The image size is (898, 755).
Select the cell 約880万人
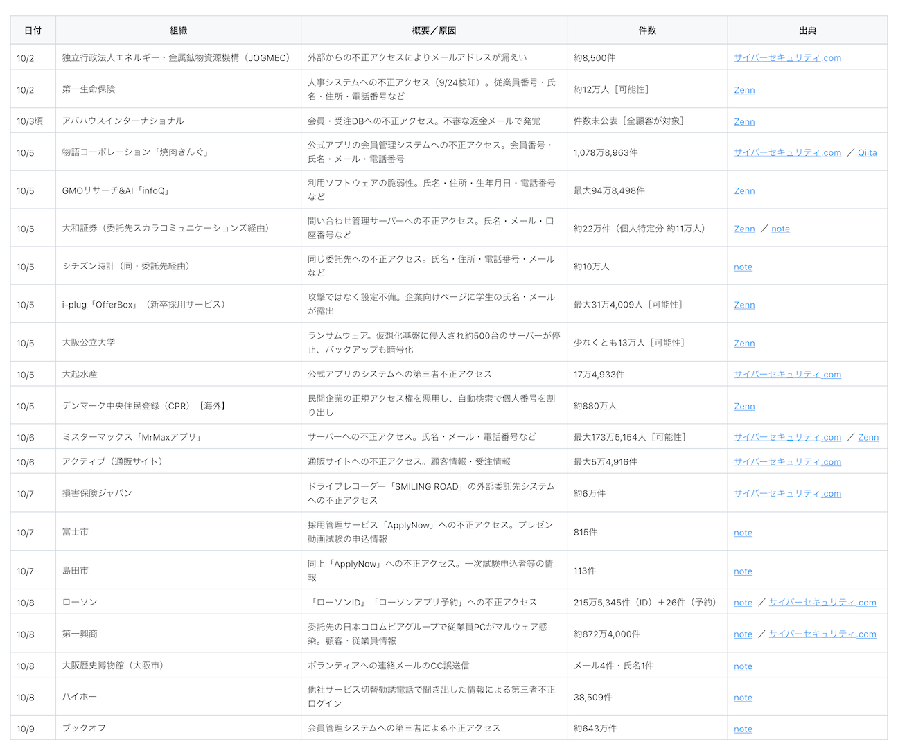pyautogui.click(x=647, y=406)
